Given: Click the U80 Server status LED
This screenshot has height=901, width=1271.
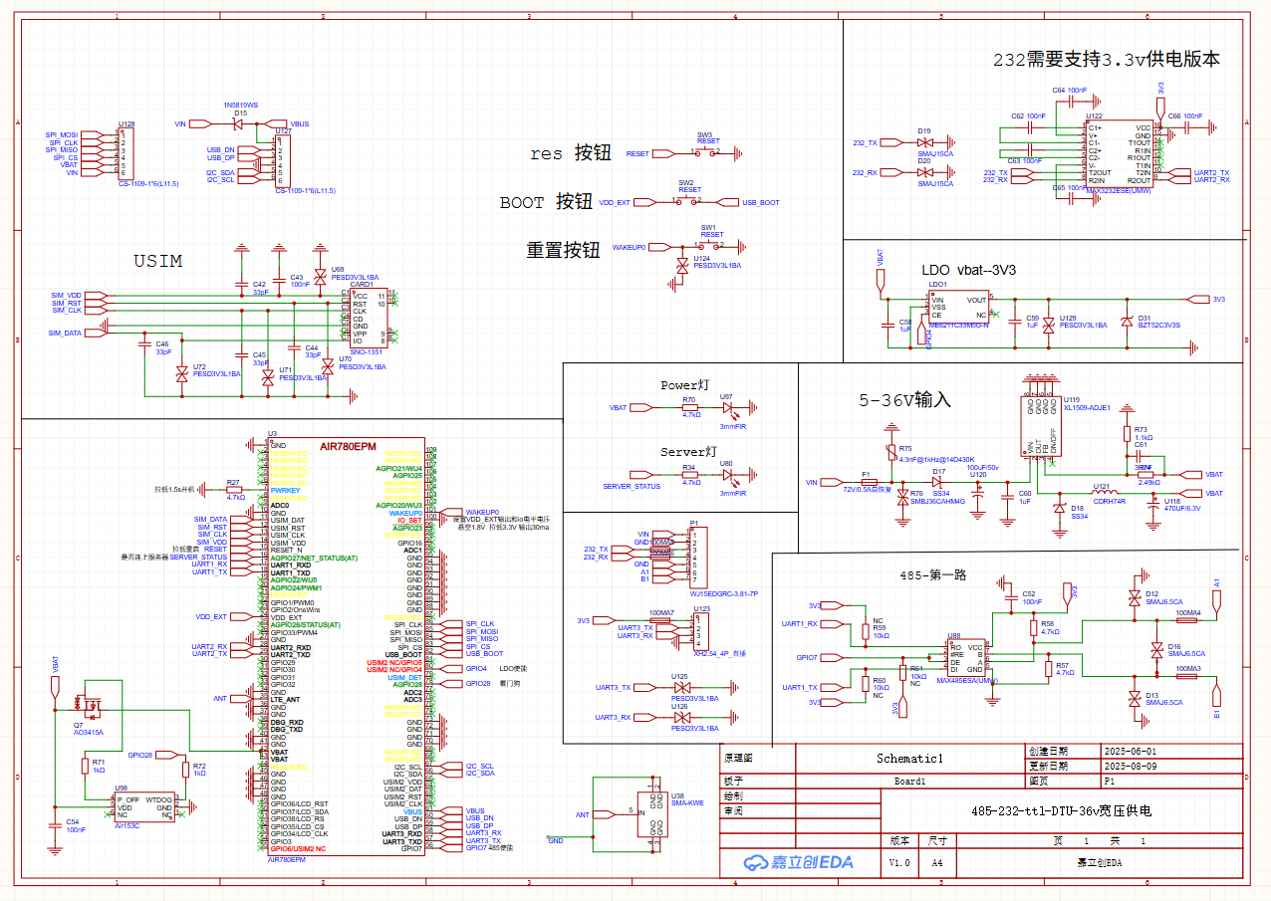Looking at the screenshot, I should tap(730, 475).
